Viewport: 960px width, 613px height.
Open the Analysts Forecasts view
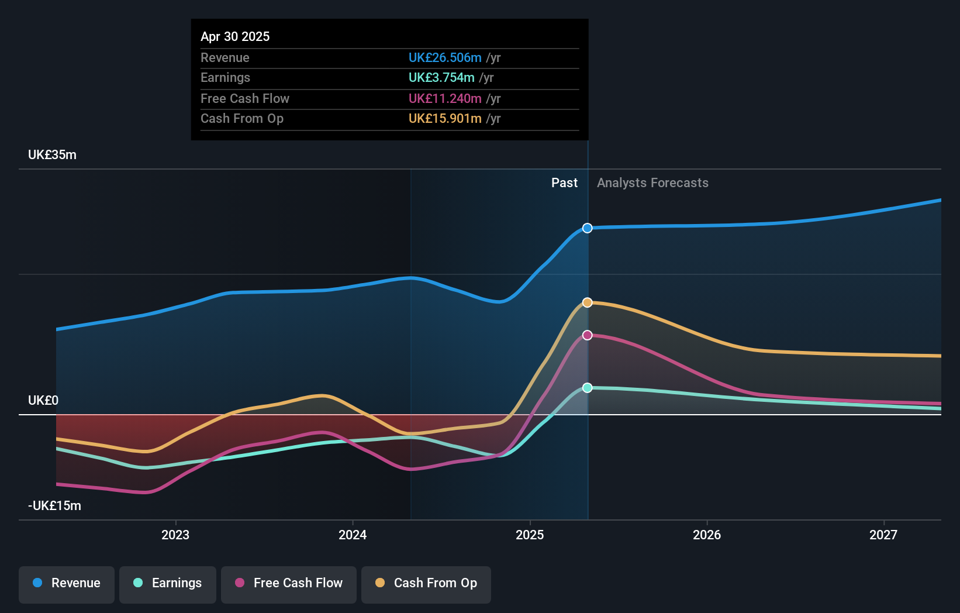652,182
